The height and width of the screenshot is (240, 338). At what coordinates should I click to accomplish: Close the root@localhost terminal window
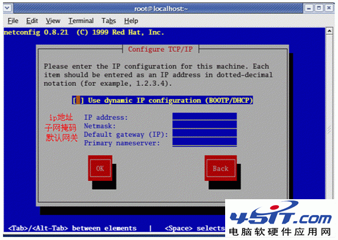(329, 9)
